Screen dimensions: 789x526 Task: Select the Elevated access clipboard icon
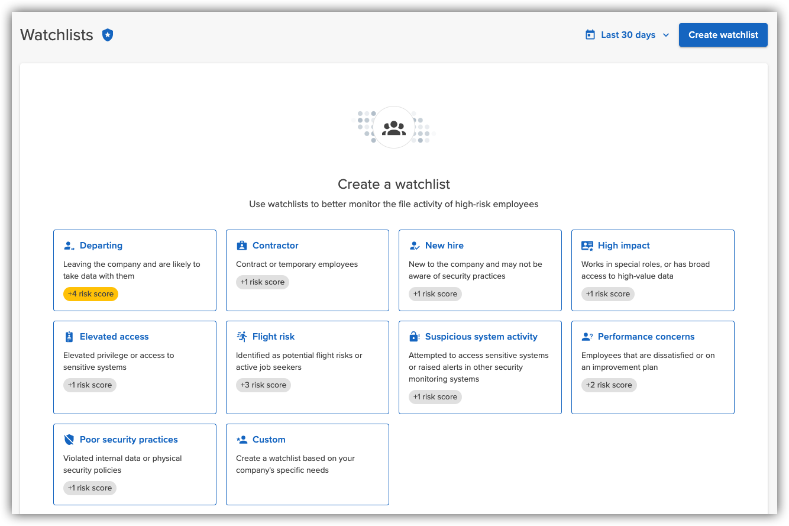coord(69,335)
